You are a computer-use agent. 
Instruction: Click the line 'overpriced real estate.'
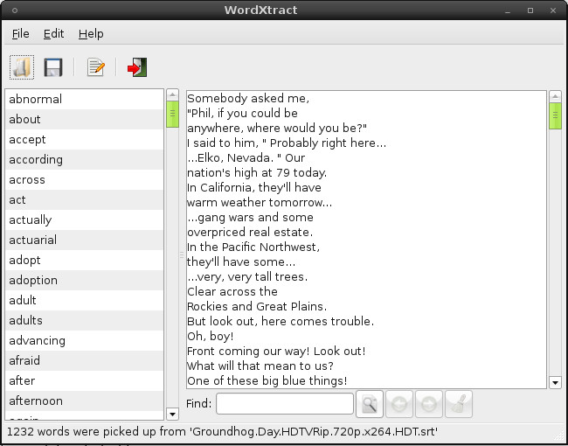tap(250, 232)
